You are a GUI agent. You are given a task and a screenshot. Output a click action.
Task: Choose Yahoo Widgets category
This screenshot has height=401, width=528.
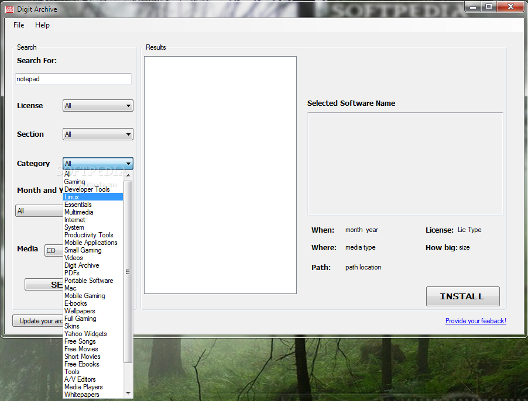[93, 334]
